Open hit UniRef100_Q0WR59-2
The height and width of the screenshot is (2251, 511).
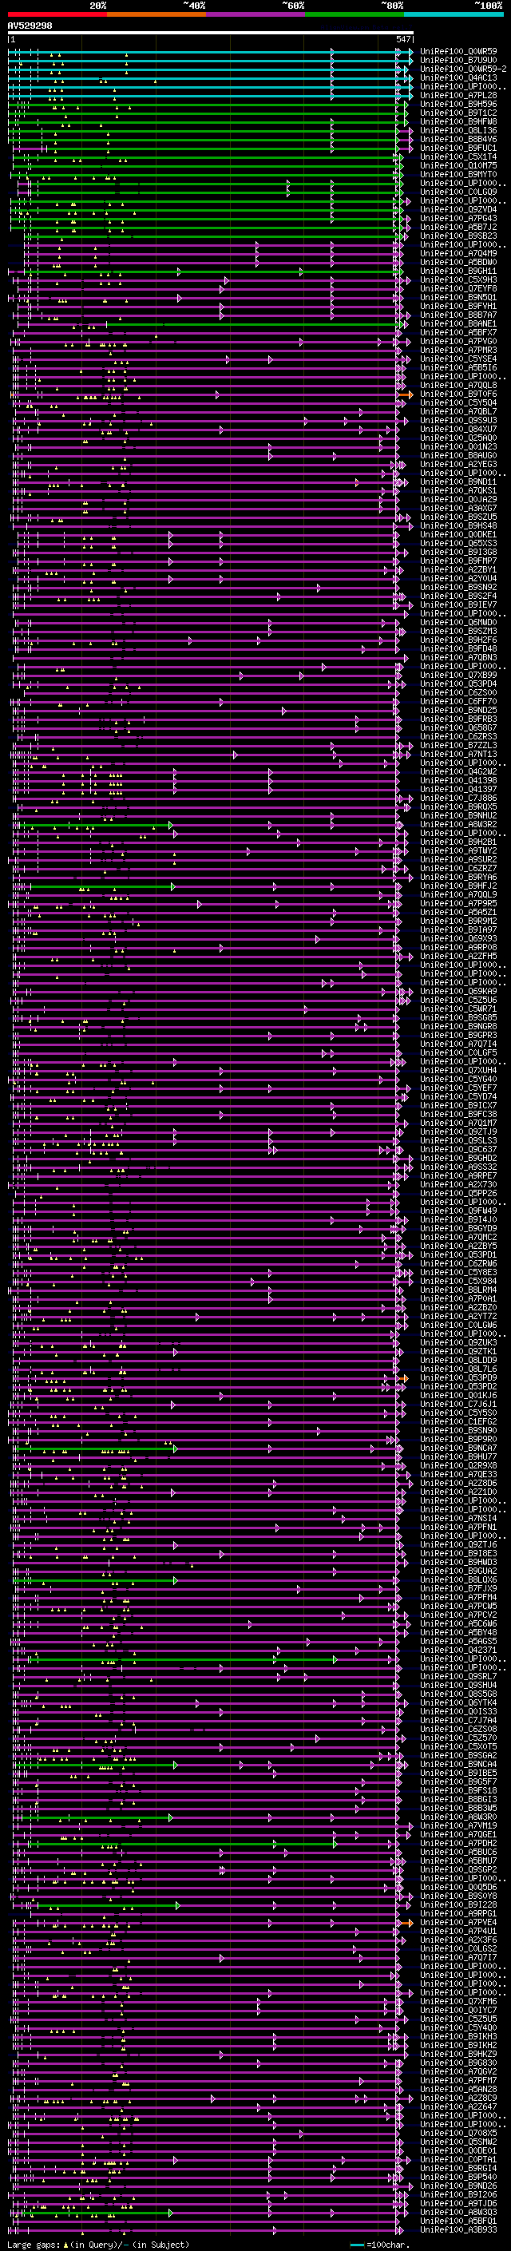(x=464, y=69)
